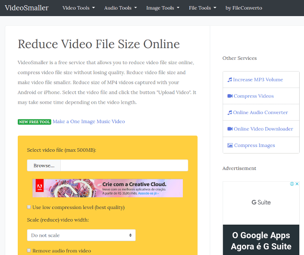Viewport: 304px width, 255px height.
Task: Open the Compress Images link
Action: pyautogui.click(x=254, y=145)
